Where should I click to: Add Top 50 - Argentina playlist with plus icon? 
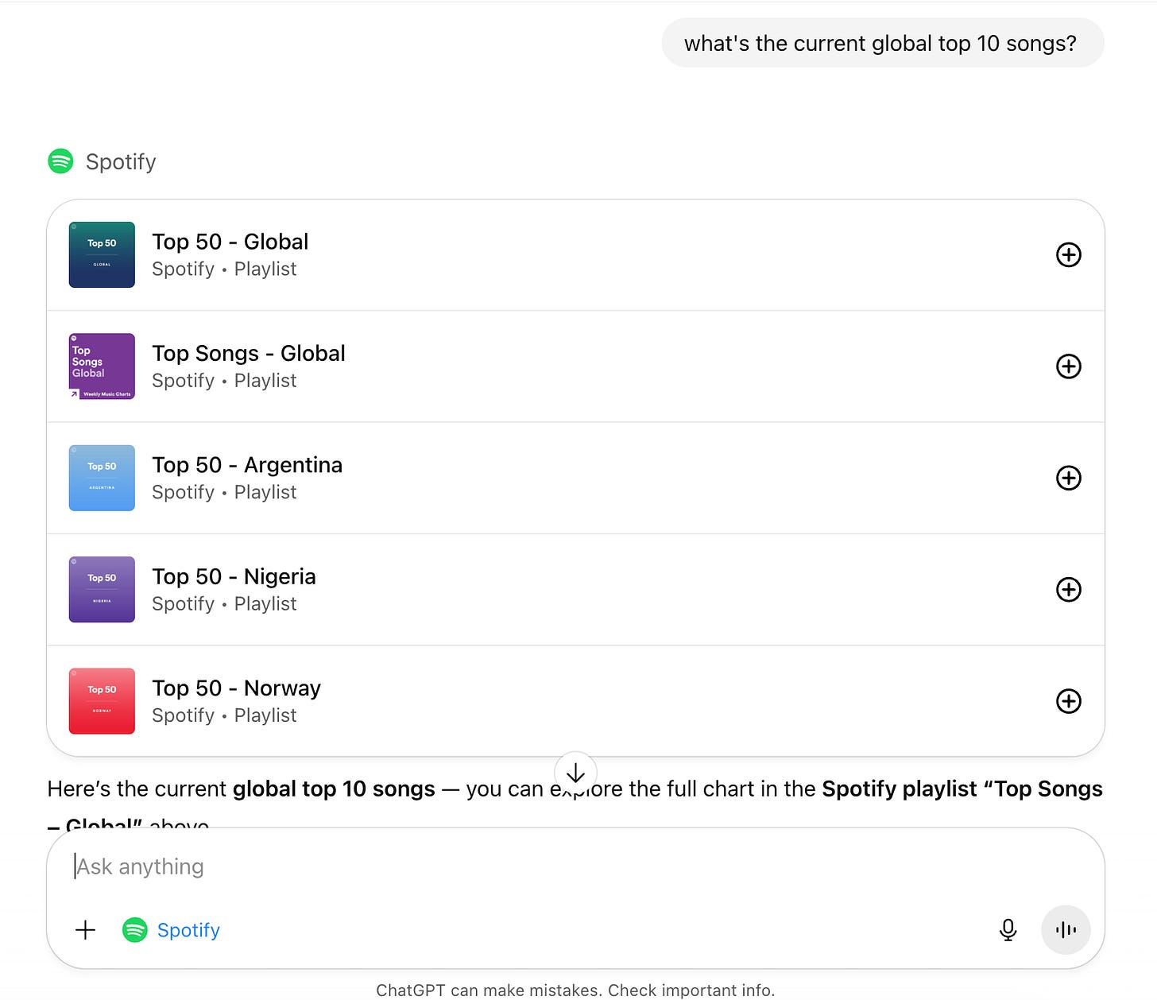pos(1068,478)
